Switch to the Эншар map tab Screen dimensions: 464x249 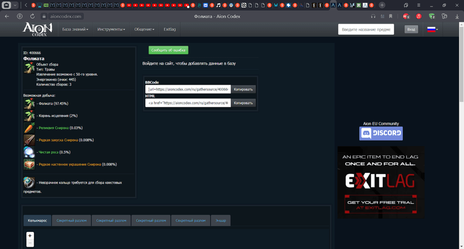point(220,221)
